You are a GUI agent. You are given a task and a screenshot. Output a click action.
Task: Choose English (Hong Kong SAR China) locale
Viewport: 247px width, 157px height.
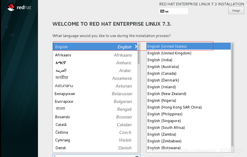tap(189, 107)
